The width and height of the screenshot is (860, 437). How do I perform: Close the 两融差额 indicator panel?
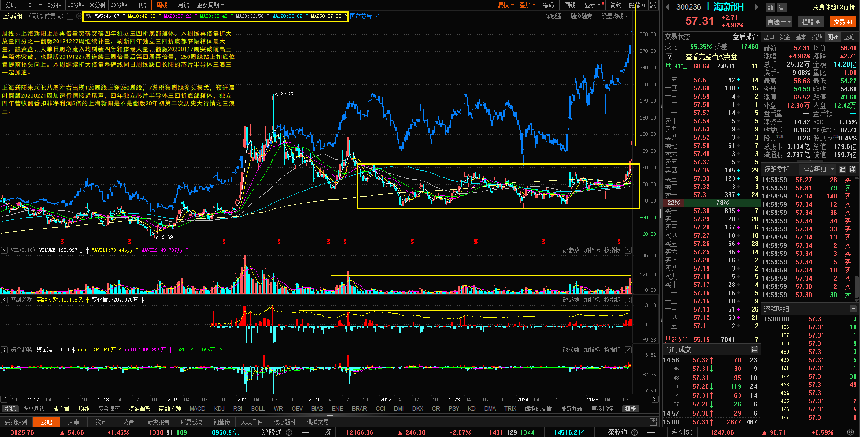coord(629,300)
